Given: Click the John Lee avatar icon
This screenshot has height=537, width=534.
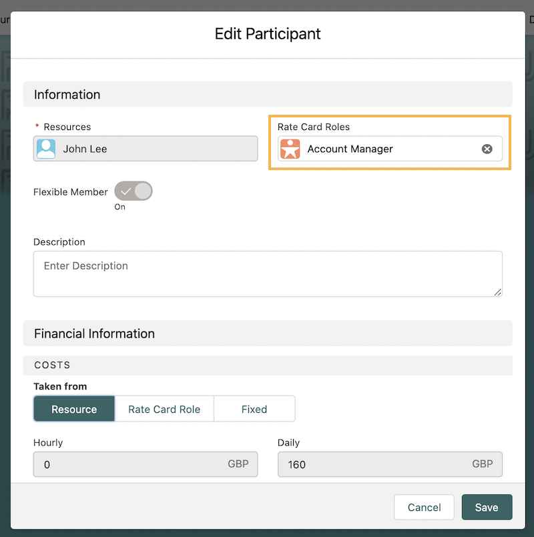Looking at the screenshot, I should [x=46, y=149].
